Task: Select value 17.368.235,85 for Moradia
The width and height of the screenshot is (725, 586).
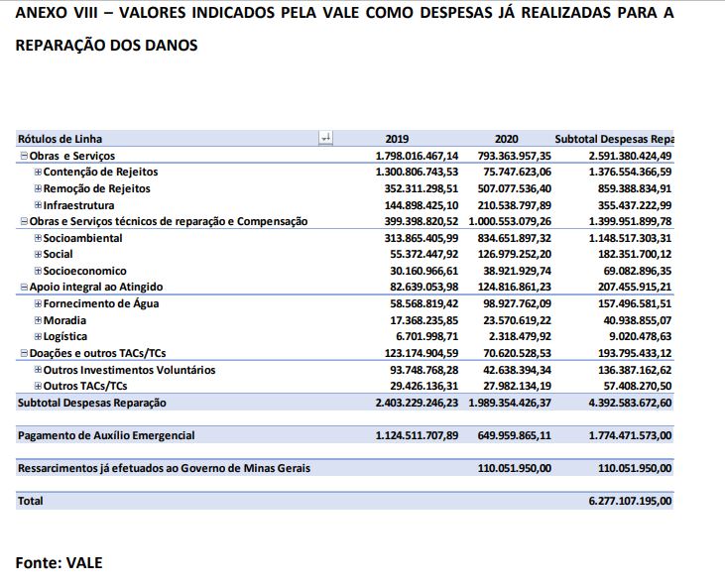Action: pos(424,320)
